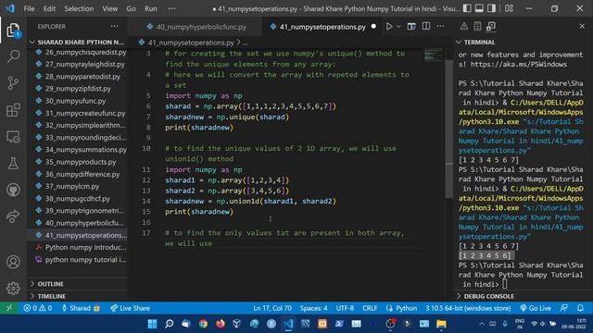Toggle Panel layout button in title bar
The width and height of the screenshot is (593, 333).
tap(479, 8)
